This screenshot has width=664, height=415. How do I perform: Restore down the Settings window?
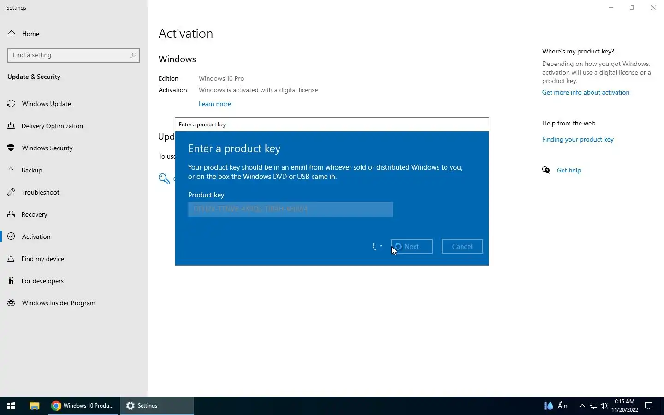(632, 7)
